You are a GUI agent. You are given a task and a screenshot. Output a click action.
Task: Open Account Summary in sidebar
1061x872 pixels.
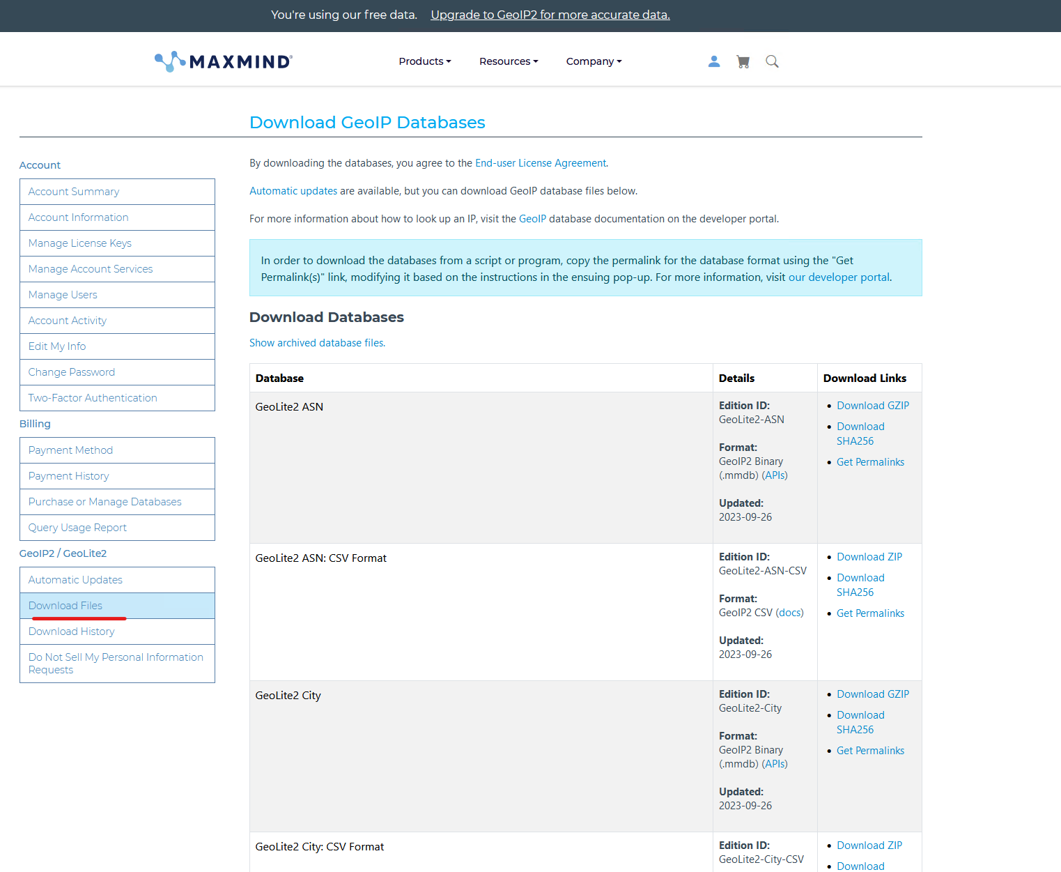coord(74,192)
